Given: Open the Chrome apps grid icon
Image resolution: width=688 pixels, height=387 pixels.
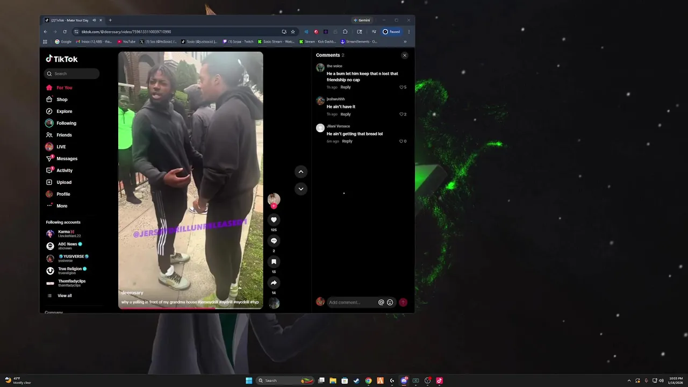Looking at the screenshot, I should pos(45,41).
